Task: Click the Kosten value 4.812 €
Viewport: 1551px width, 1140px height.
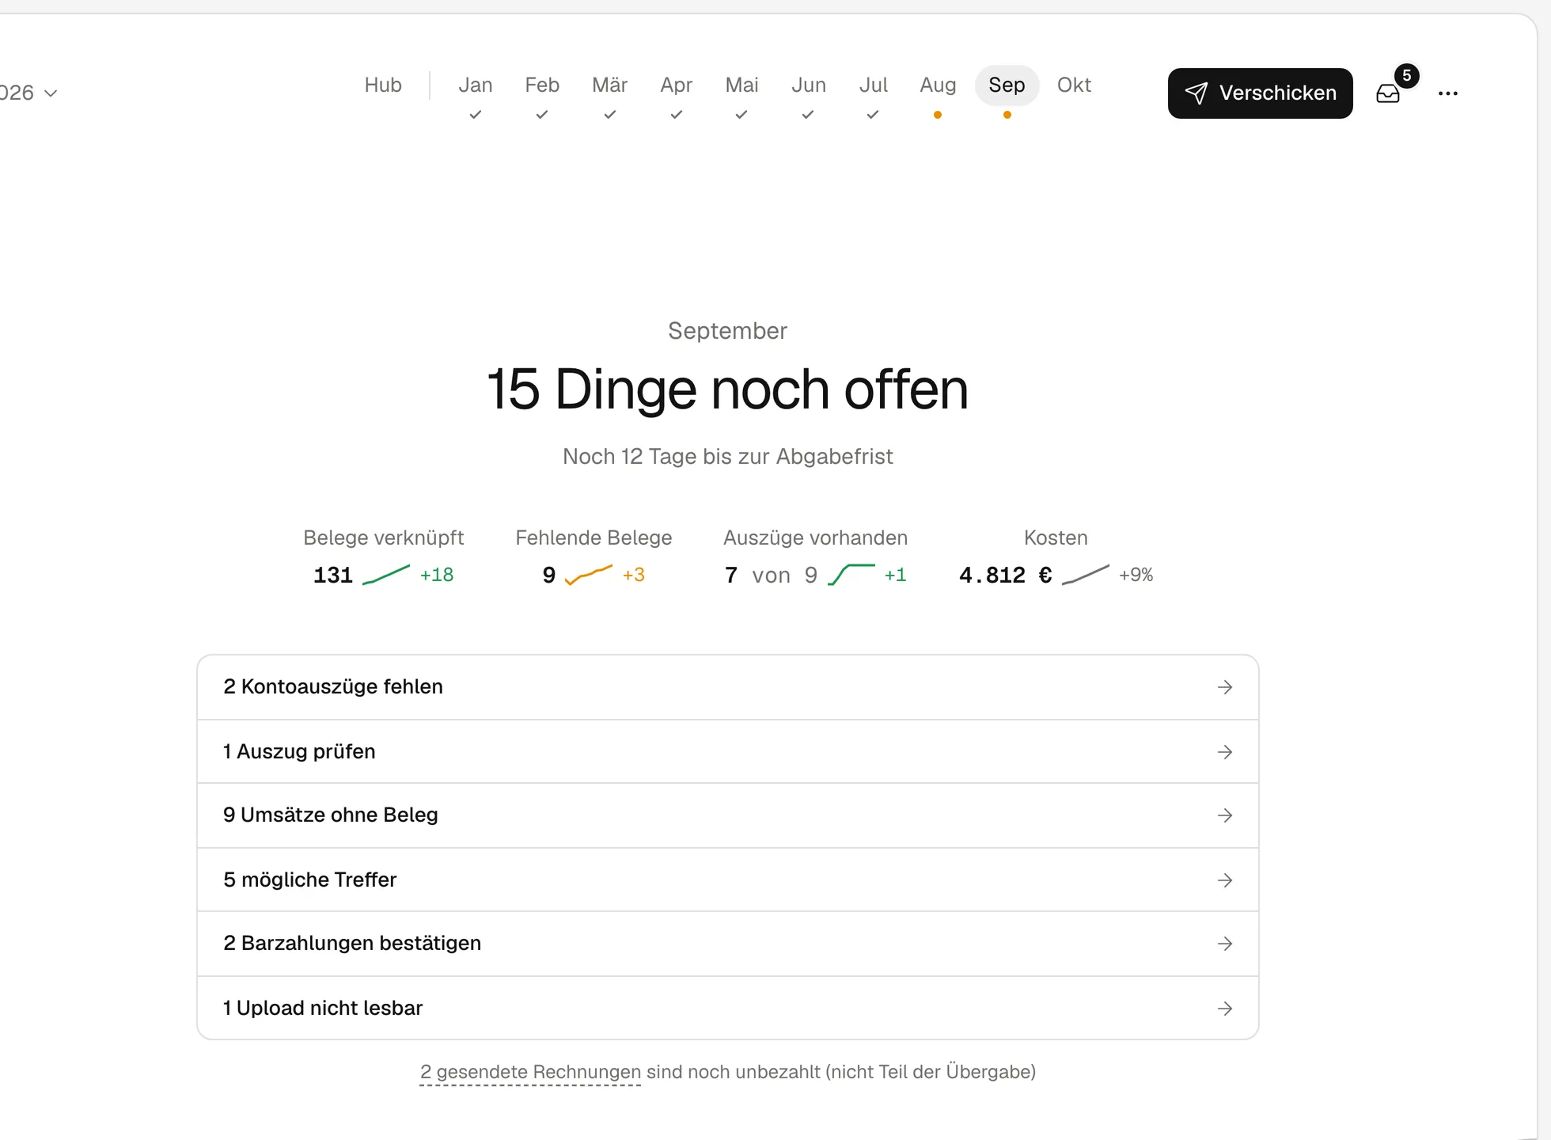Action: click(x=1005, y=575)
